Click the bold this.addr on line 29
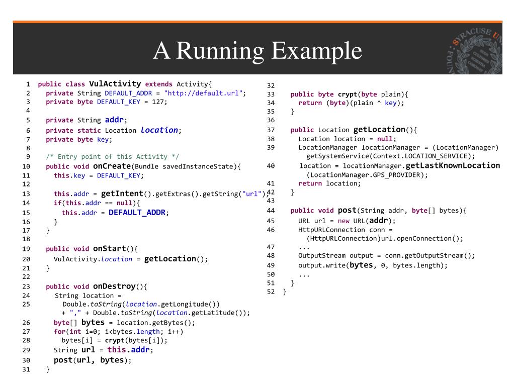The height and width of the screenshot is (386, 515). click(x=129, y=350)
